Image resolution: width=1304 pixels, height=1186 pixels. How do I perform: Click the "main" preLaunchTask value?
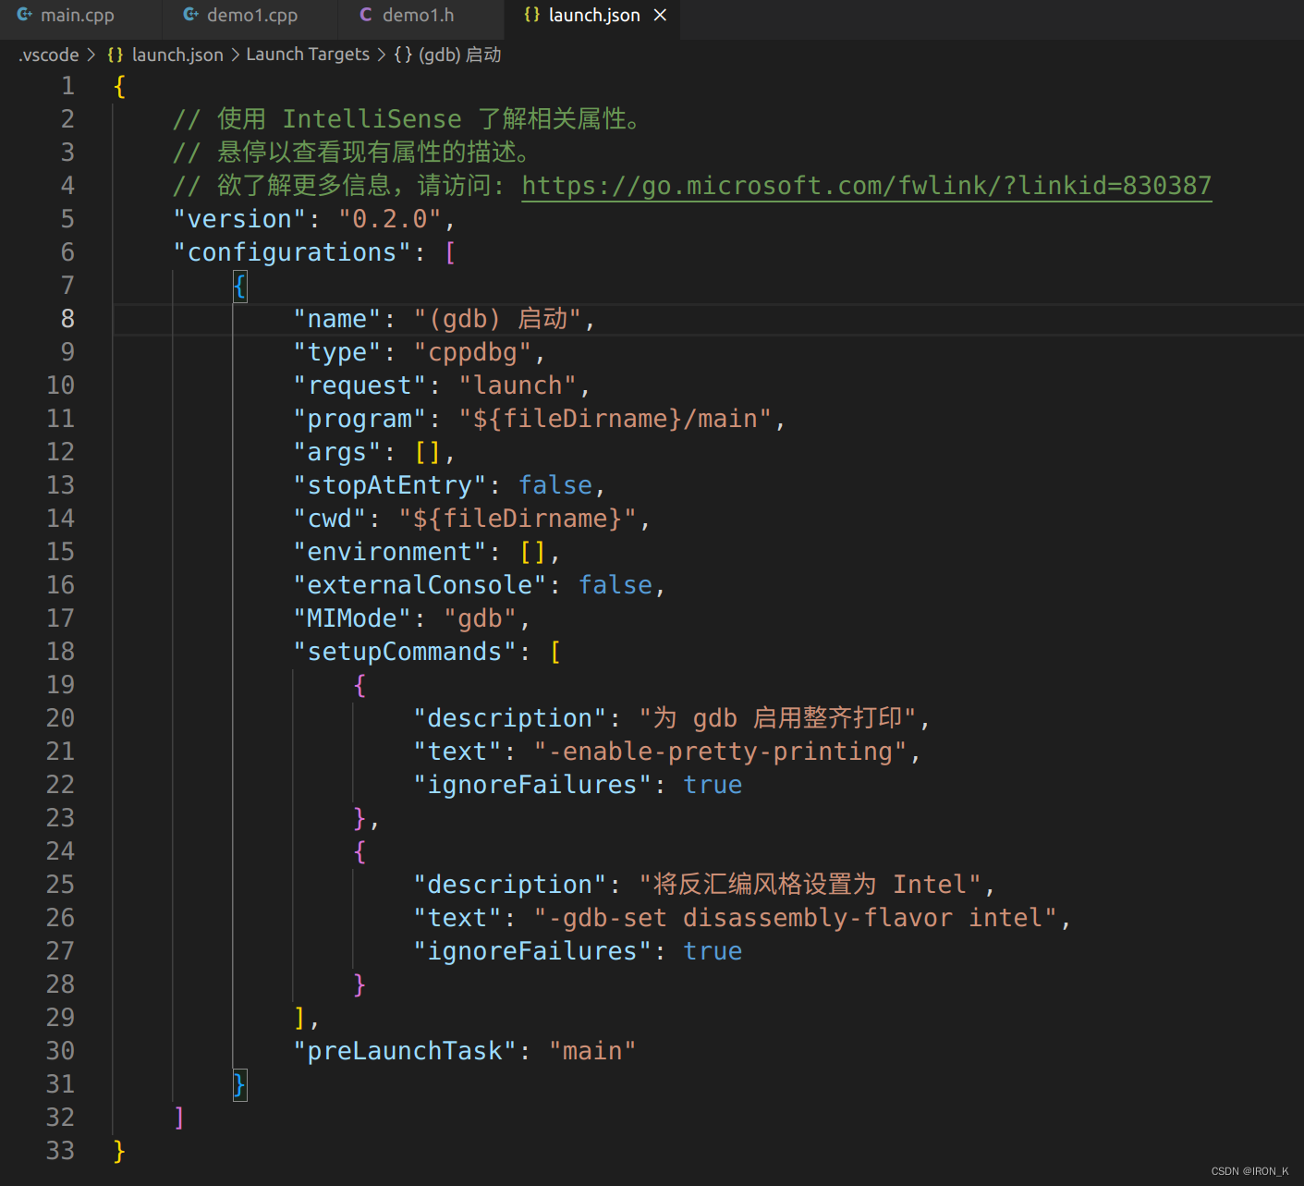[592, 1051]
